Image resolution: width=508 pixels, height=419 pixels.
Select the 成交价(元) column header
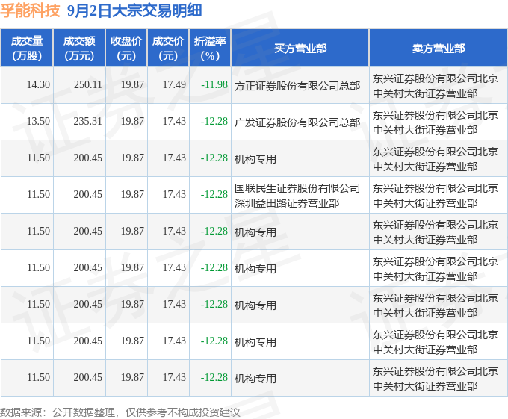pyautogui.click(x=168, y=49)
